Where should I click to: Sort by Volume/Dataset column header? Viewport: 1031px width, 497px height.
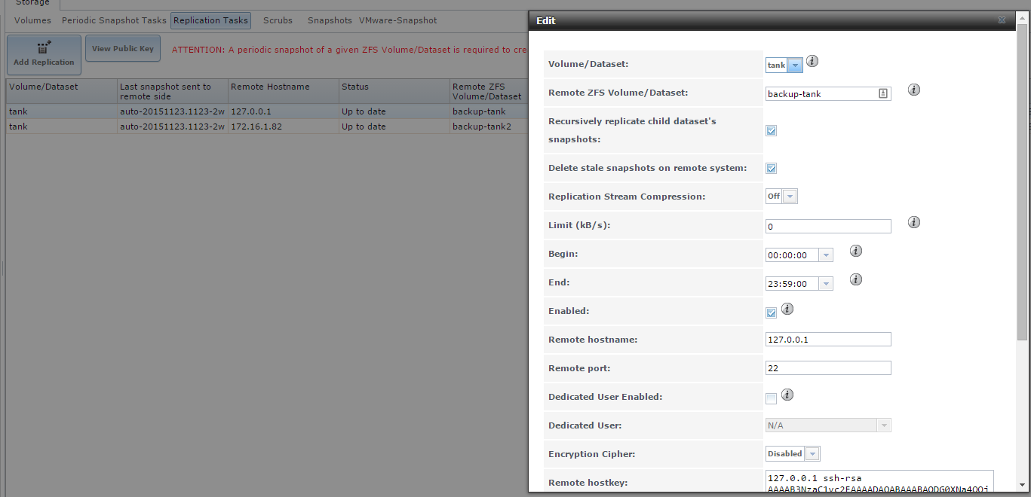tap(62, 91)
